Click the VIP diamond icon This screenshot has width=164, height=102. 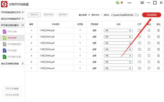coord(122,3)
